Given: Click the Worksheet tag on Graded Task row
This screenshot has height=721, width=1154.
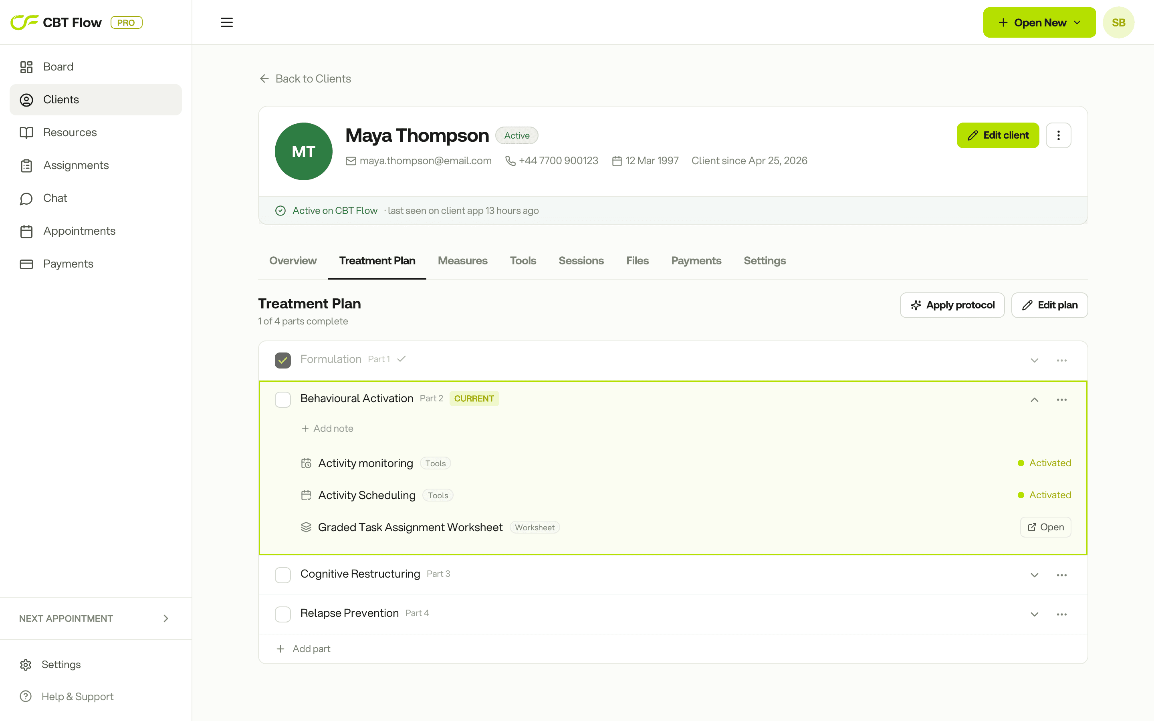Looking at the screenshot, I should pos(535,528).
